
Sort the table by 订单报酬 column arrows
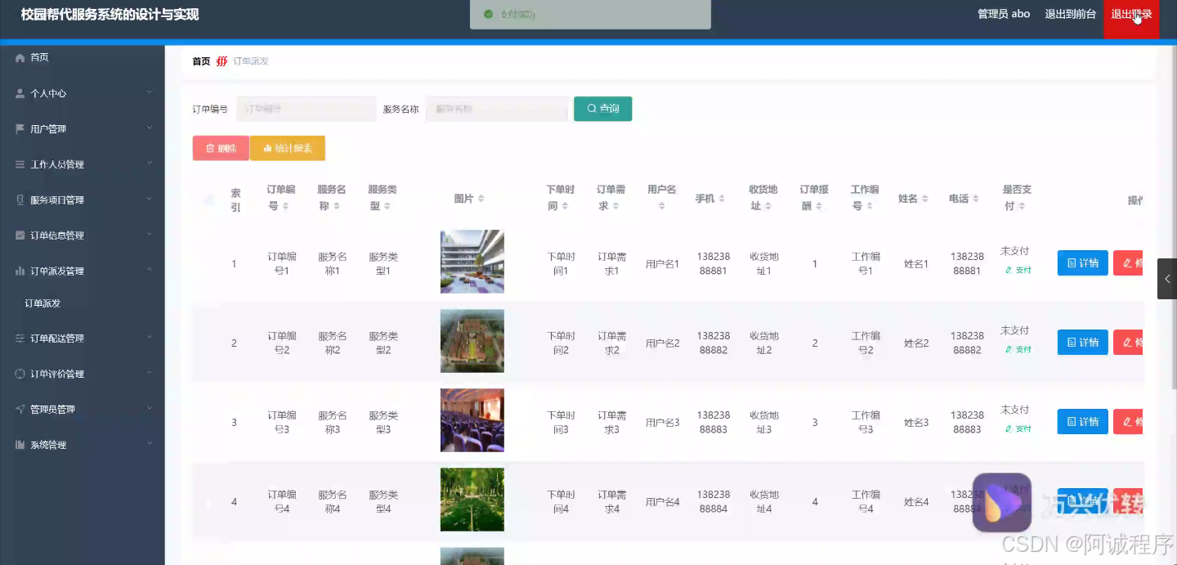(x=818, y=207)
